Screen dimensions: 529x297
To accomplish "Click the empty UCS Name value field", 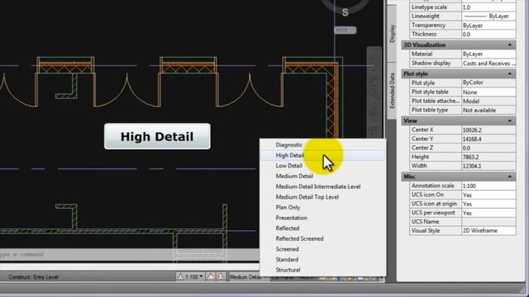I will point(488,222).
